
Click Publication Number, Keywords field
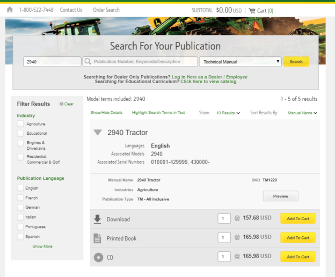(x=140, y=62)
